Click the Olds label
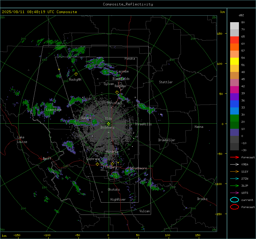Image resolution: width=256 pixels, height=239 pixels. coord(108,119)
